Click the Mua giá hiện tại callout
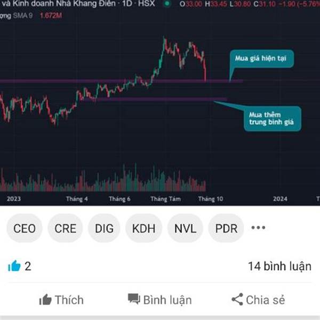Screen dimensions: 320x320 (262, 59)
